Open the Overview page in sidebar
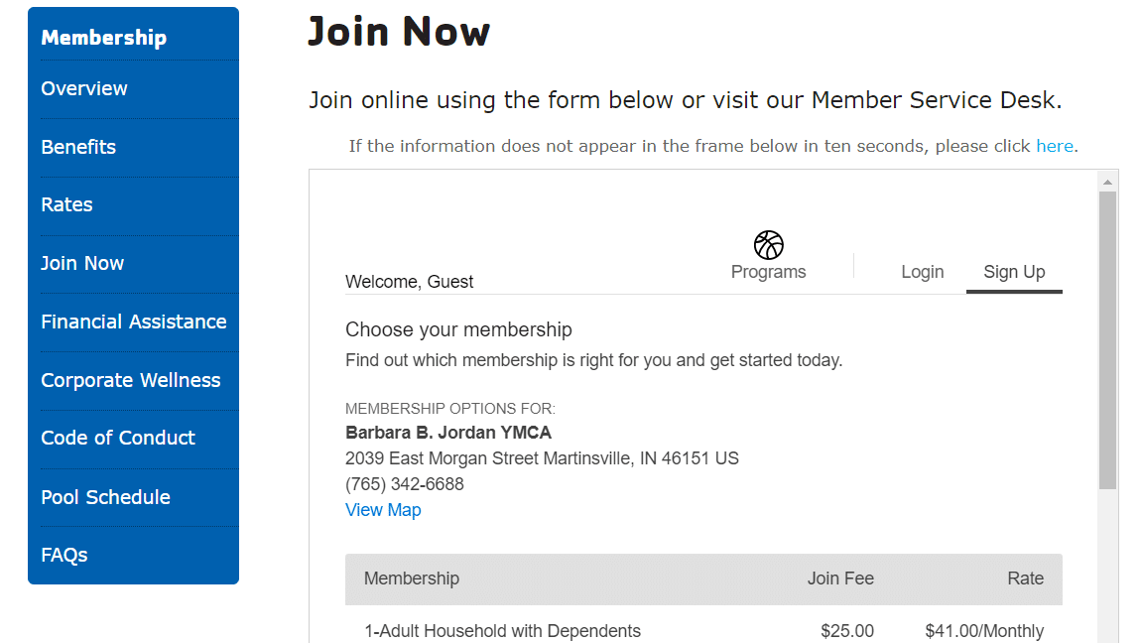The width and height of the screenshot is (1141, 643). pos(84,88)
